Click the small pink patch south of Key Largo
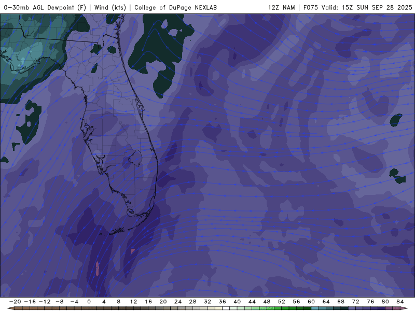This screenshot has height=311, width=415. click(133, 251)
